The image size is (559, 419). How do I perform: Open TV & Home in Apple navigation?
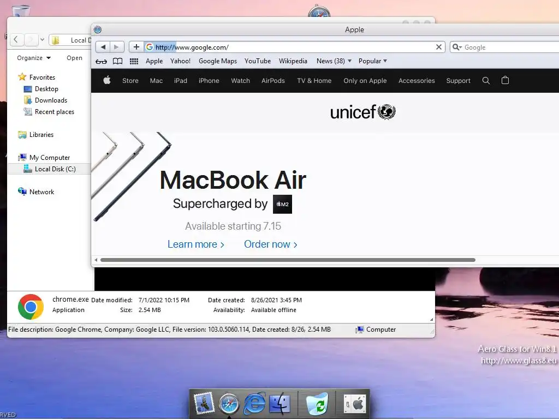point(314,81)
